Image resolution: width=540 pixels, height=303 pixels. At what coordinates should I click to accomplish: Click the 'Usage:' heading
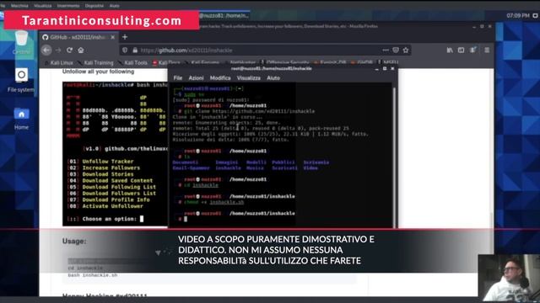[x=74, y=242]
